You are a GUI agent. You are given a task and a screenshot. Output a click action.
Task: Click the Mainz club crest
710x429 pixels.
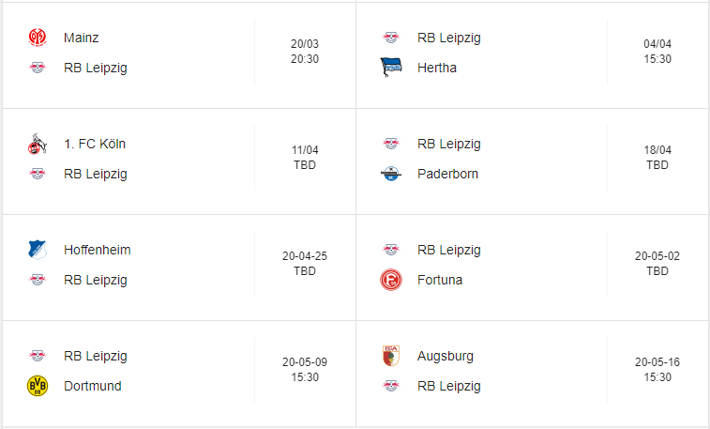coord(38,38)
